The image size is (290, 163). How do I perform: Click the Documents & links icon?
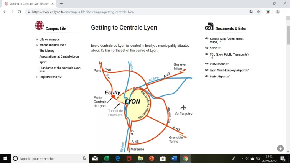point(209,26)
